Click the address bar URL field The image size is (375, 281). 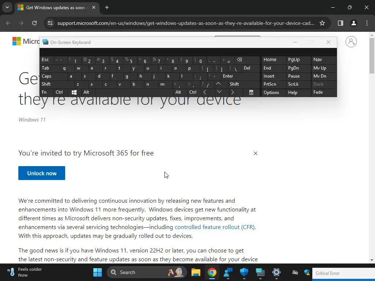186,23
